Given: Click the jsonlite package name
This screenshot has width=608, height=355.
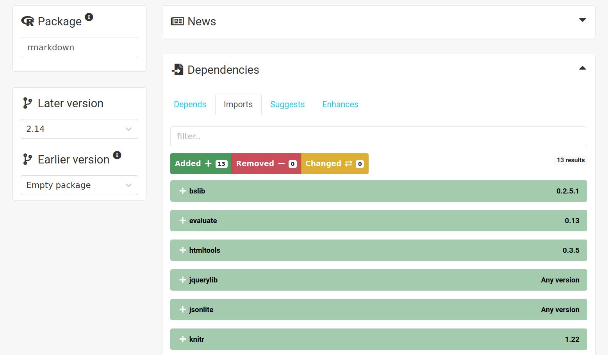Looking at the screenshot, I should [x=201, y=309].
